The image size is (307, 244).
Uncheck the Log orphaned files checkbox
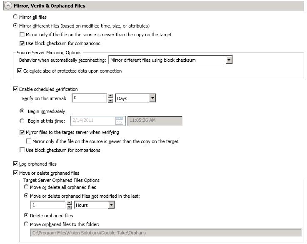click(16, 164)
